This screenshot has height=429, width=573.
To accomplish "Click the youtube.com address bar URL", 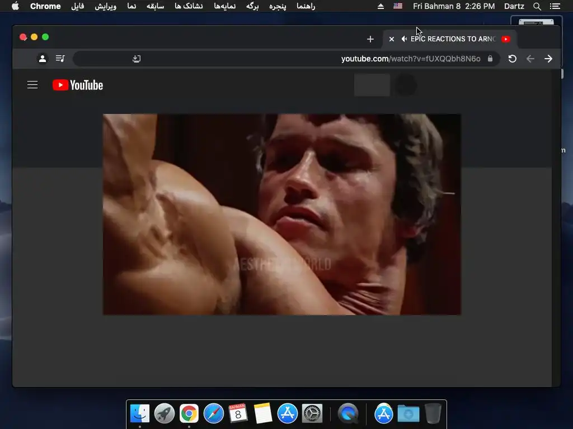I will coord(411,59).
